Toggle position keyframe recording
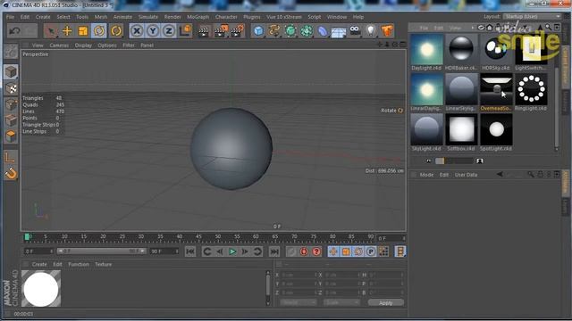 pos(333,251)
